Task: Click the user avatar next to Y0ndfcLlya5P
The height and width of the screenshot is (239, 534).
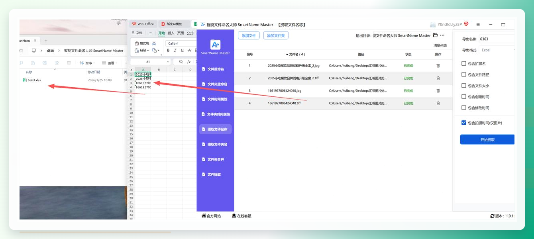Action: coord(433,24)
